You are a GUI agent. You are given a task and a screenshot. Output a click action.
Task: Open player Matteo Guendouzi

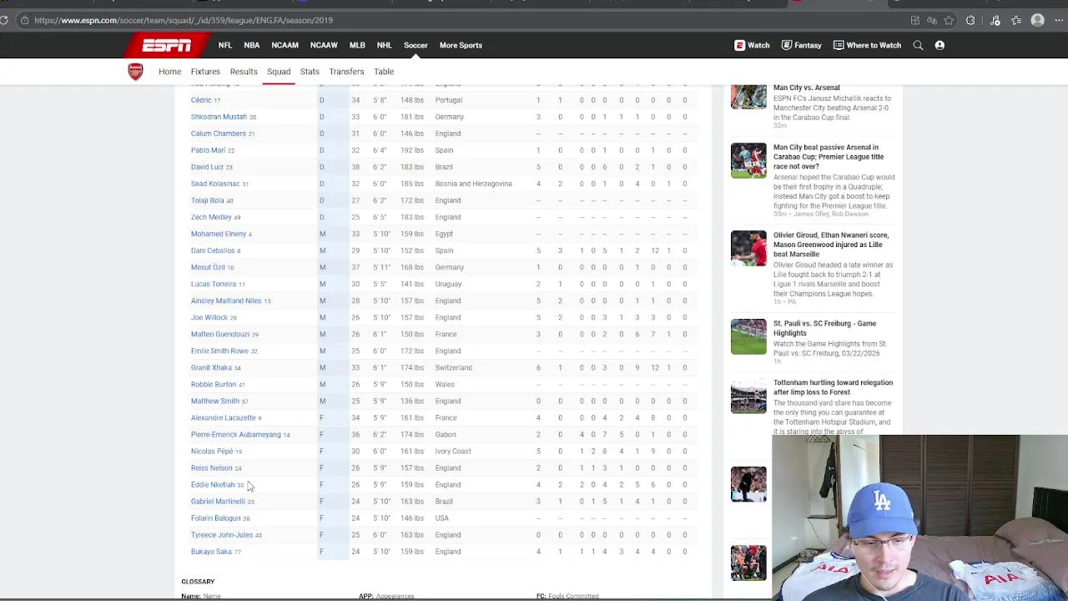pos(220,334)
